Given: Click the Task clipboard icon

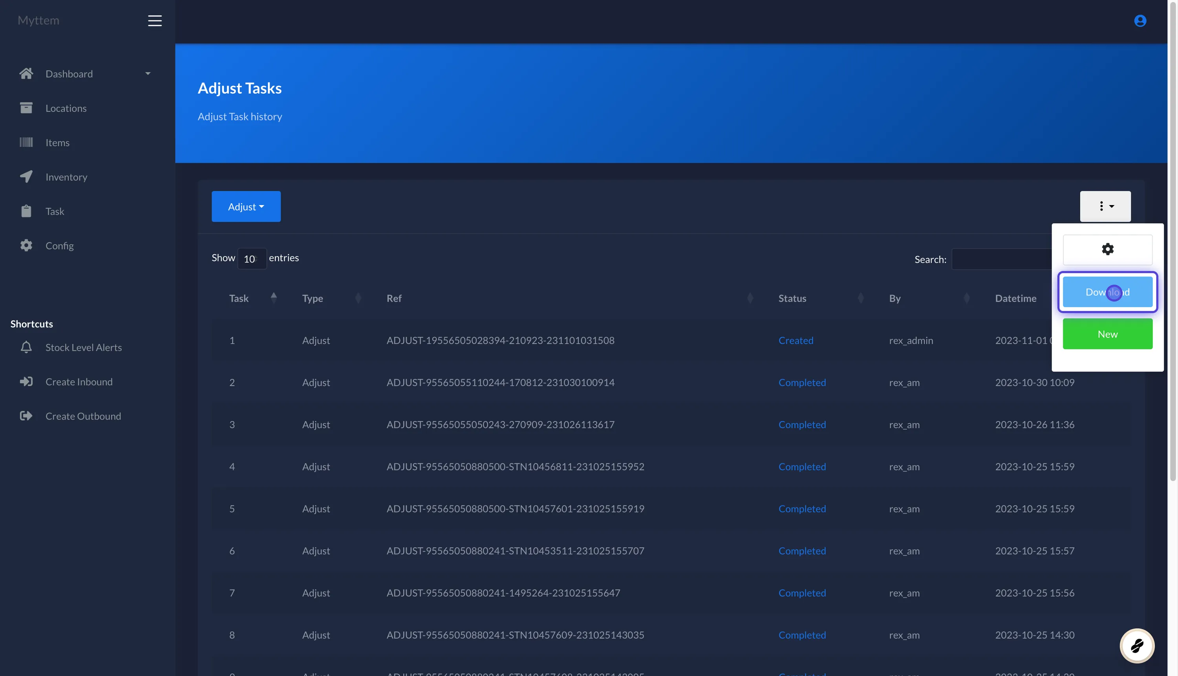Looking at the screenshot, I should (26, 211).
